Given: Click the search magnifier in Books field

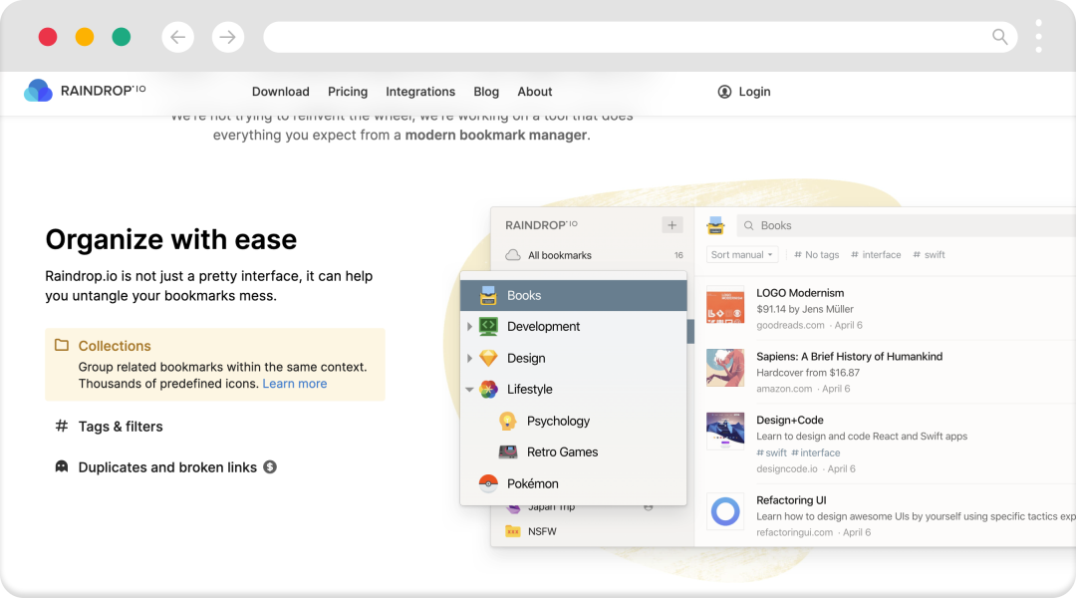Looking at the screenshot, I should point(748,226).
